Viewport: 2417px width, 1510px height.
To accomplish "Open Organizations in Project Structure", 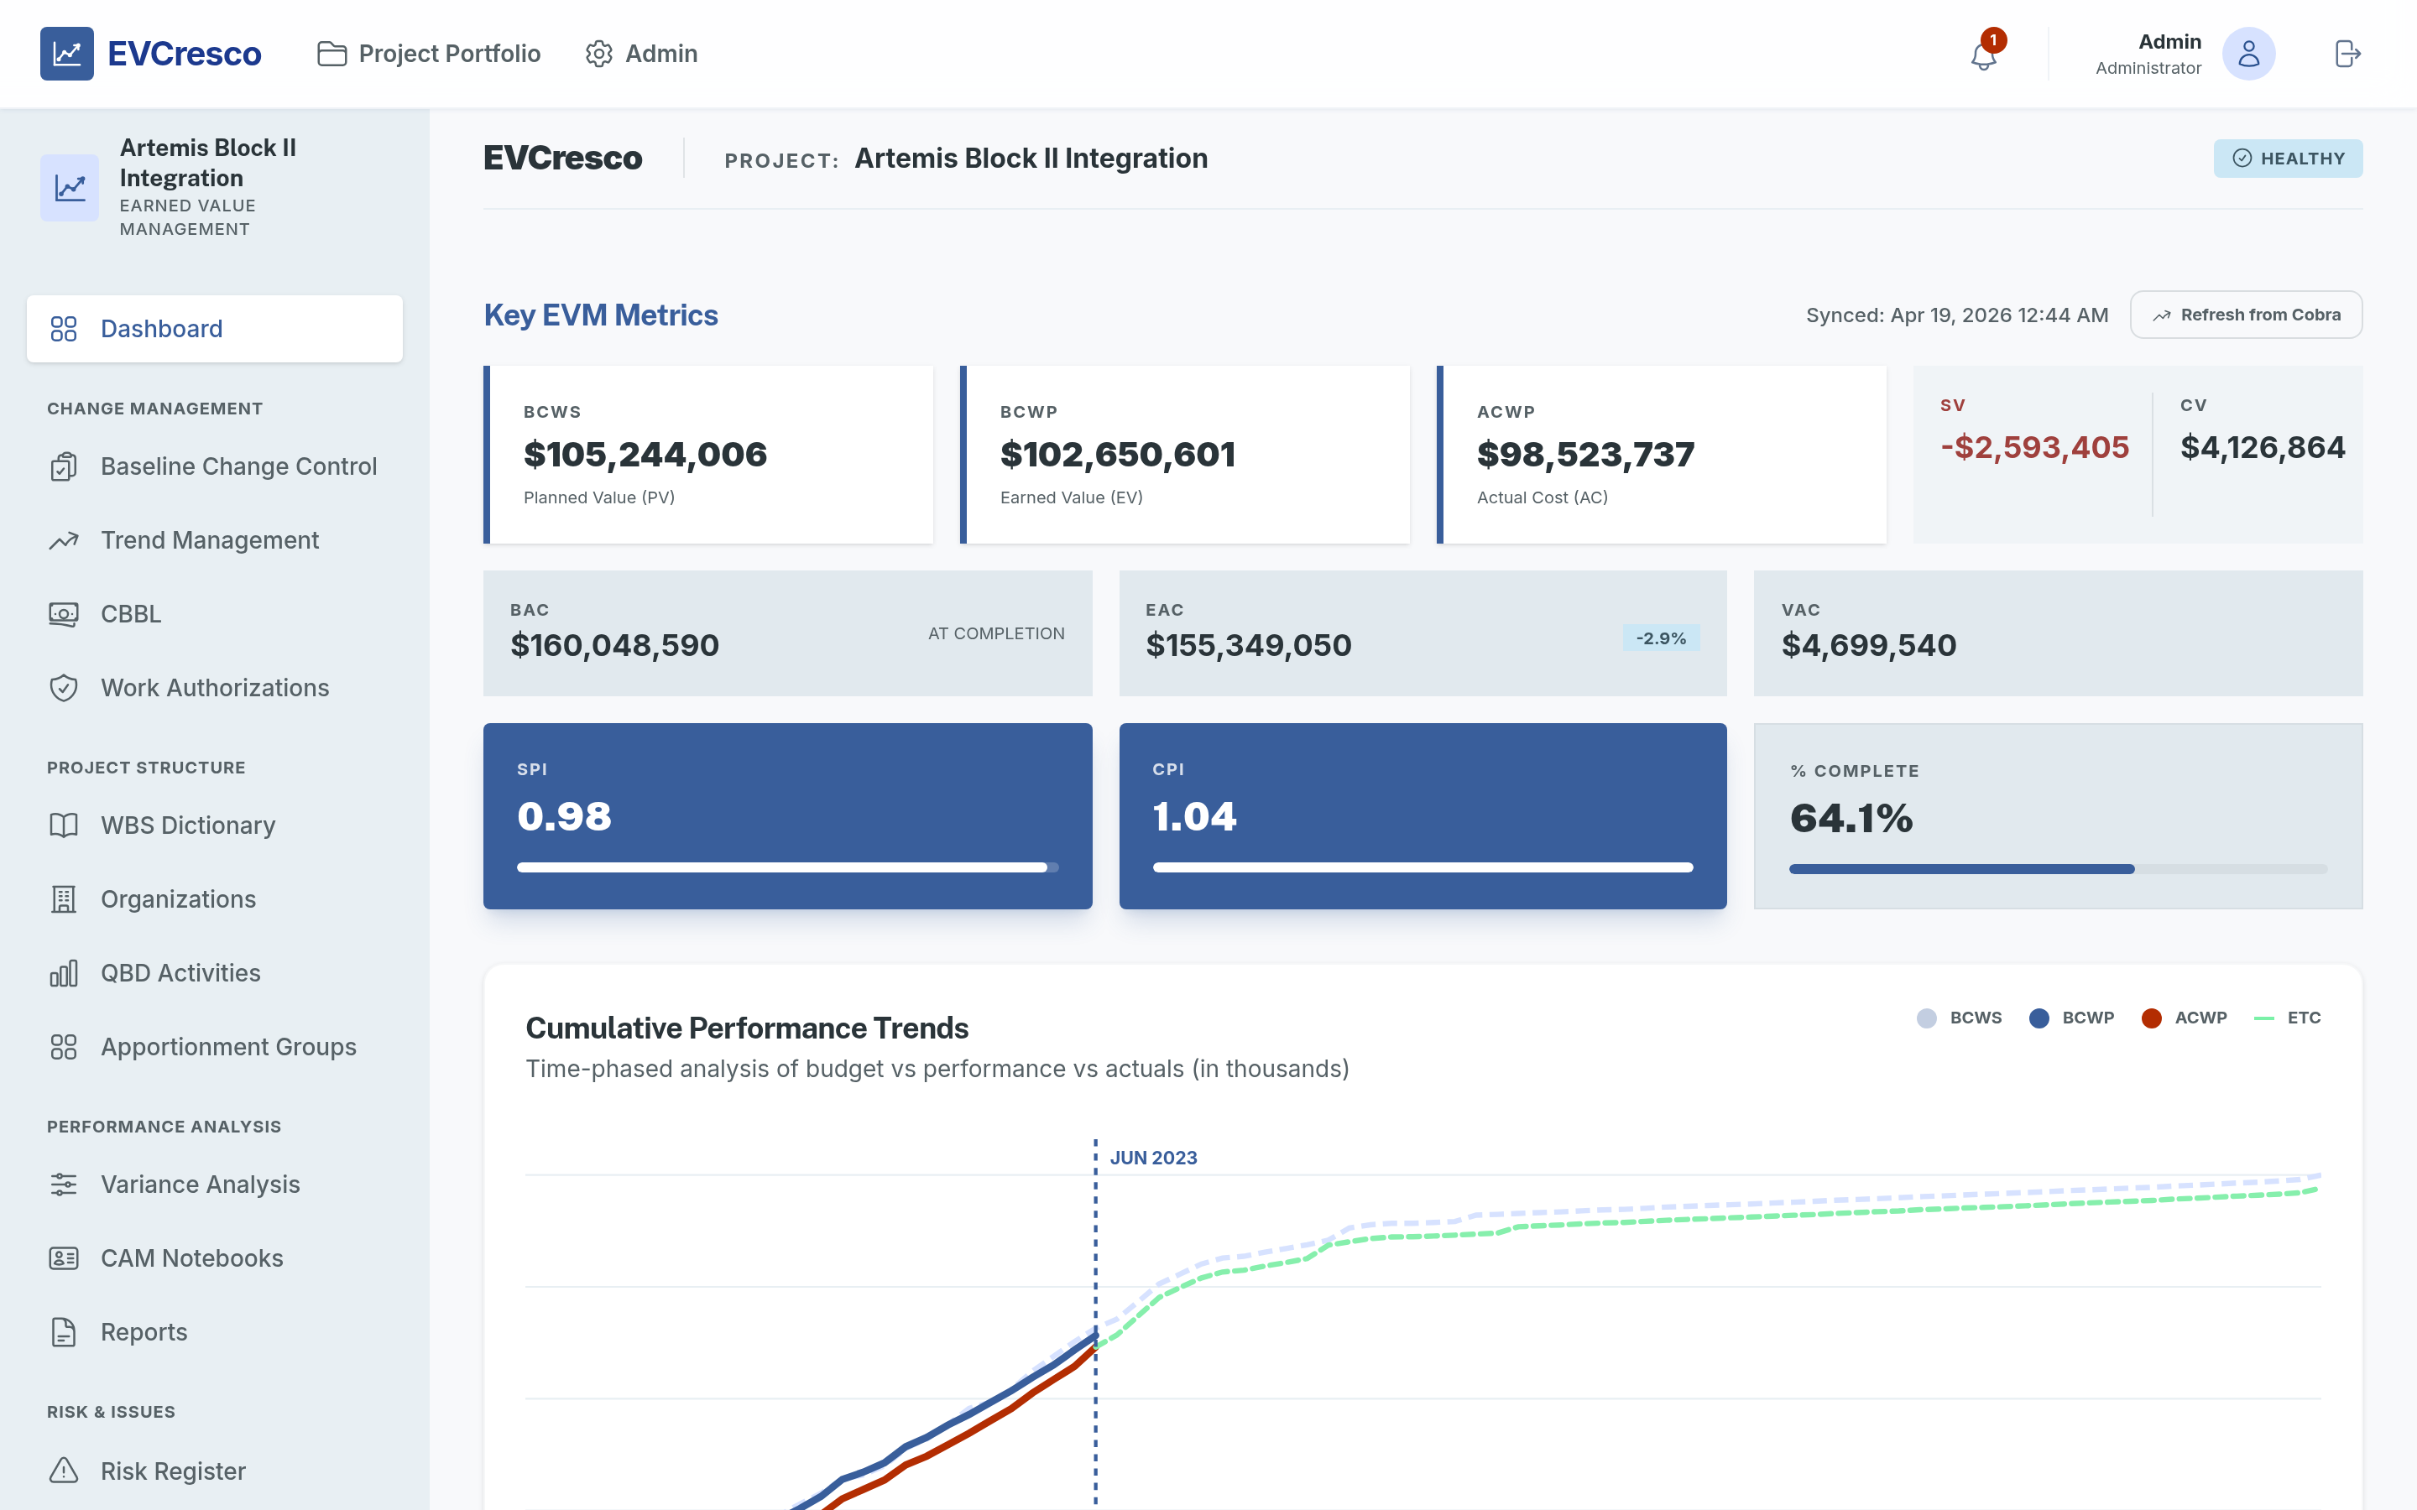I will (x=215, y=898).
